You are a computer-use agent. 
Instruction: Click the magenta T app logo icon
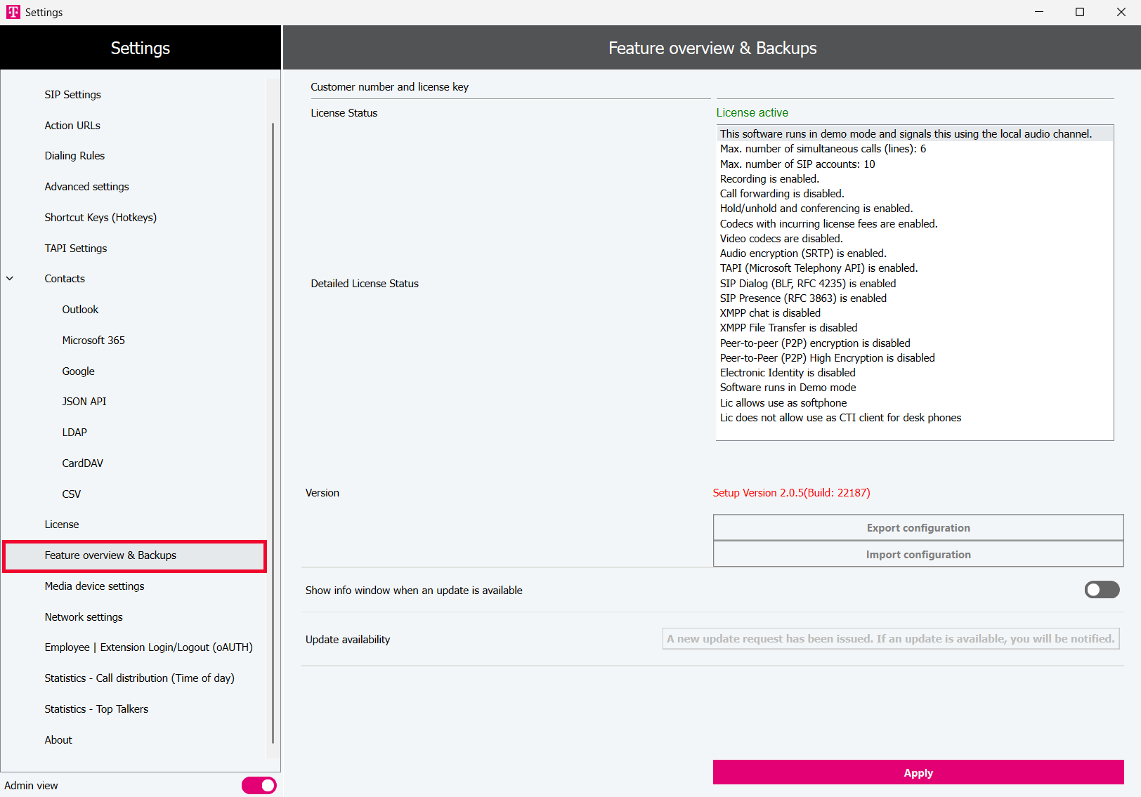[x=13, y=12]
